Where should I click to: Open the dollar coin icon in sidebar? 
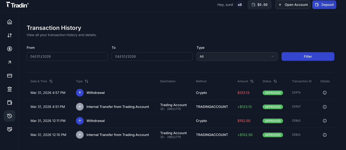(10, 49)
